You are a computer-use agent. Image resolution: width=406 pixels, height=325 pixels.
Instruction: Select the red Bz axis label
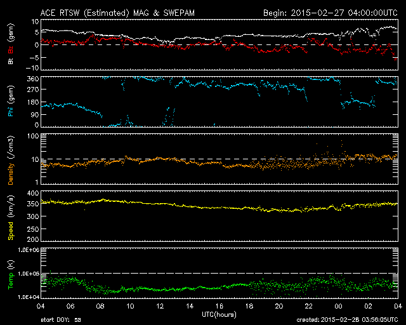tap(11, 50)
